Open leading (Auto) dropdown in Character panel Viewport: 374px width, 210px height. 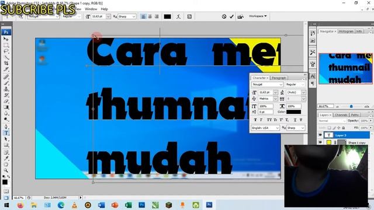(303, 92)
